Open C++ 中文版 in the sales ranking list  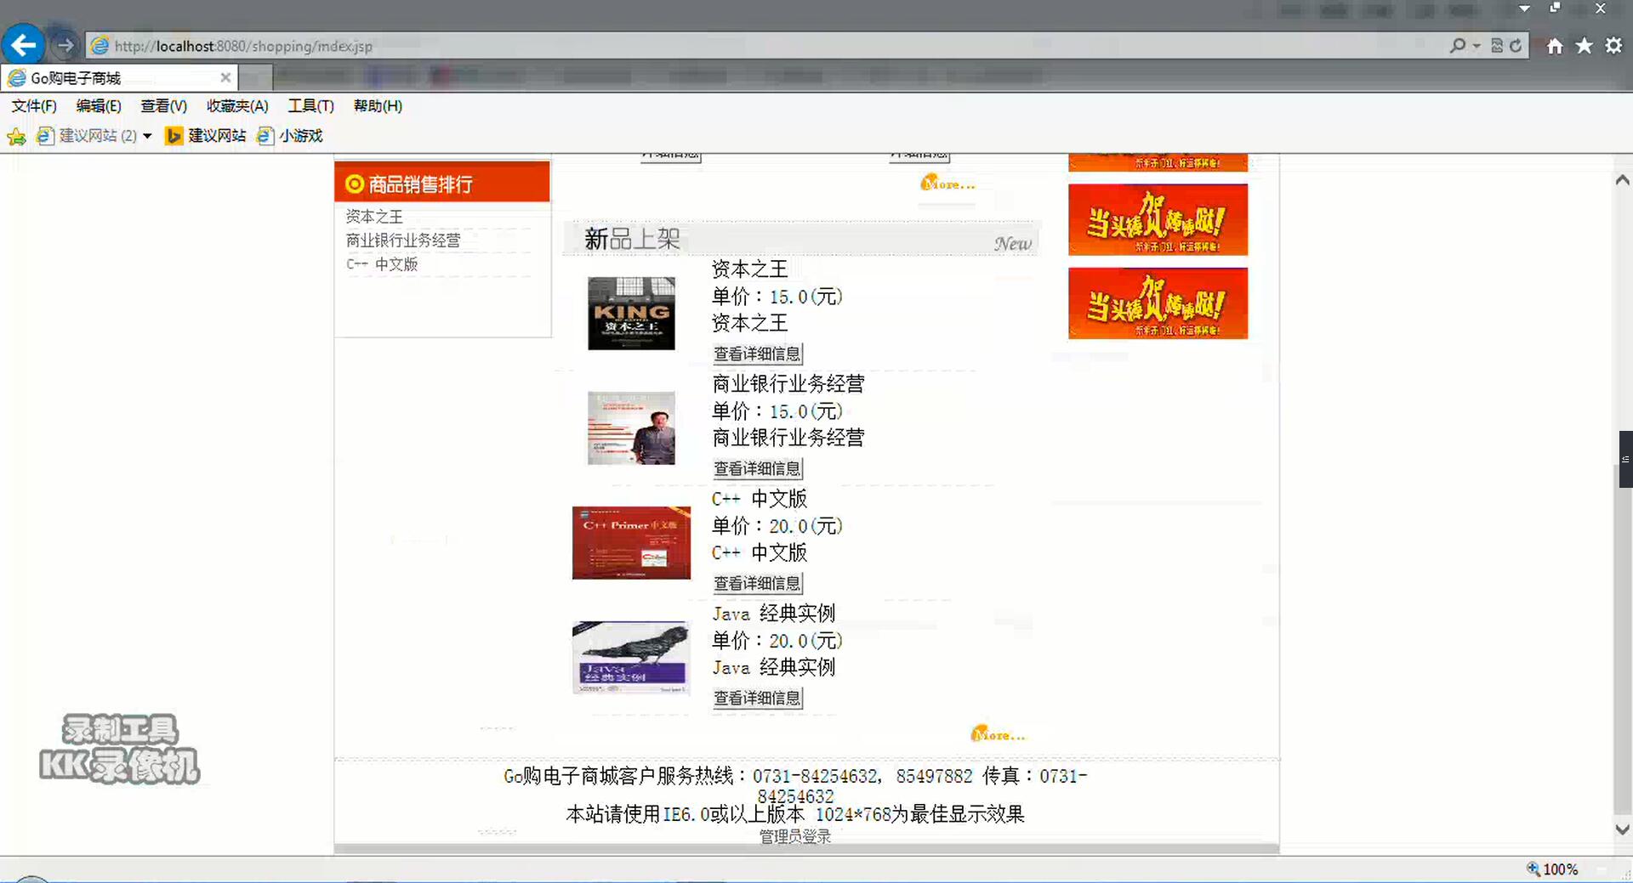click(x=382, y=264)
